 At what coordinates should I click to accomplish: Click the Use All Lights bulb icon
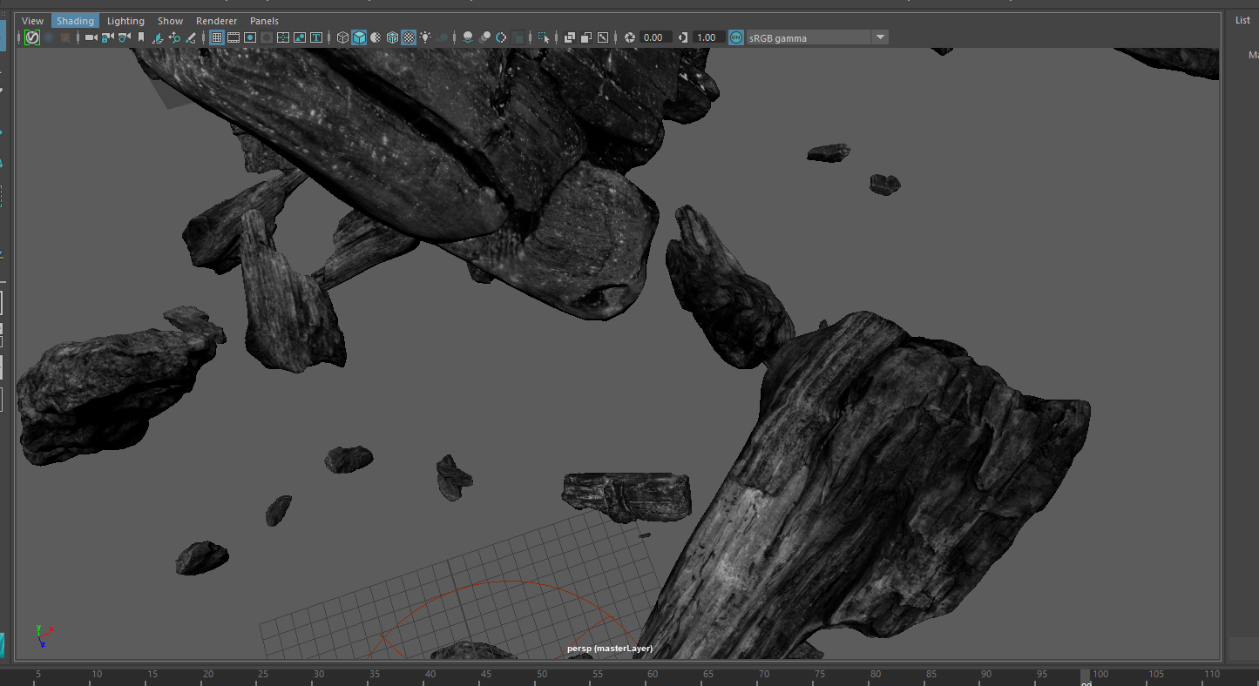point(425,37)
